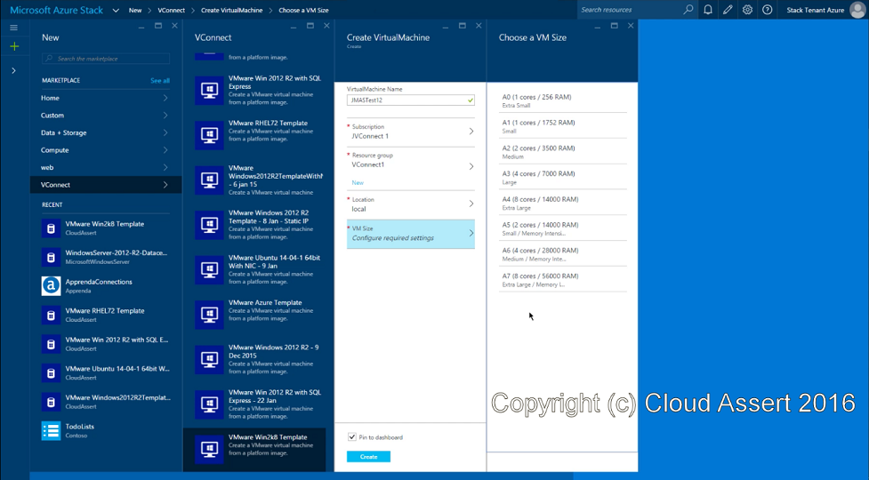Go to VConnect in breadcrumb
Image resolution: width=869 pixels, height=480 pixels.
click(x=172, y=10)
